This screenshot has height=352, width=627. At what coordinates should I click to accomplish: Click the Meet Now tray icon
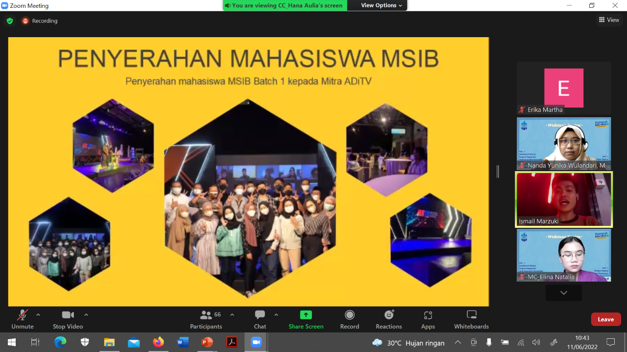(473, 343)
